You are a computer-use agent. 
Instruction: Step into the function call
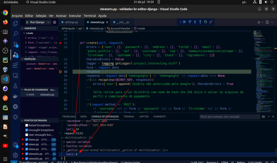coord(195,22)
